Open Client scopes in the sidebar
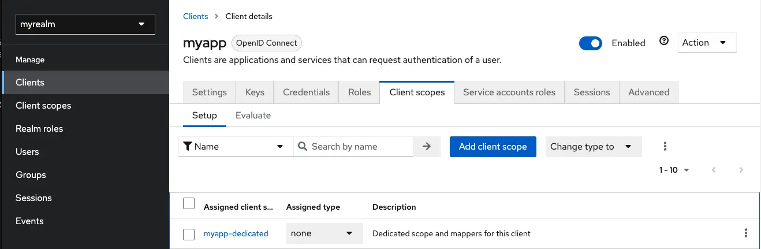The width and height of the screenshot is (761, 249). tap(85, 106)
